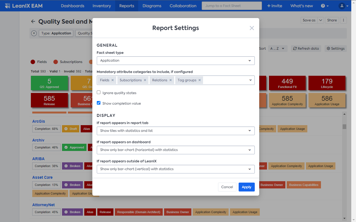Open the A...Z sort dropdown
This screenshot has height=222, width=356.
(x=277, y=49)
